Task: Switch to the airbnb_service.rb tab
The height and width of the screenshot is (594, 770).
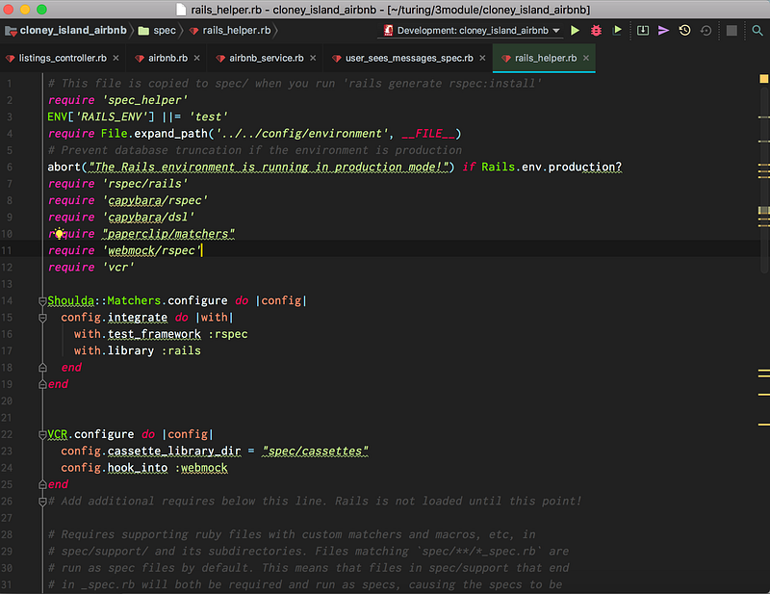Action: point(267,58)
